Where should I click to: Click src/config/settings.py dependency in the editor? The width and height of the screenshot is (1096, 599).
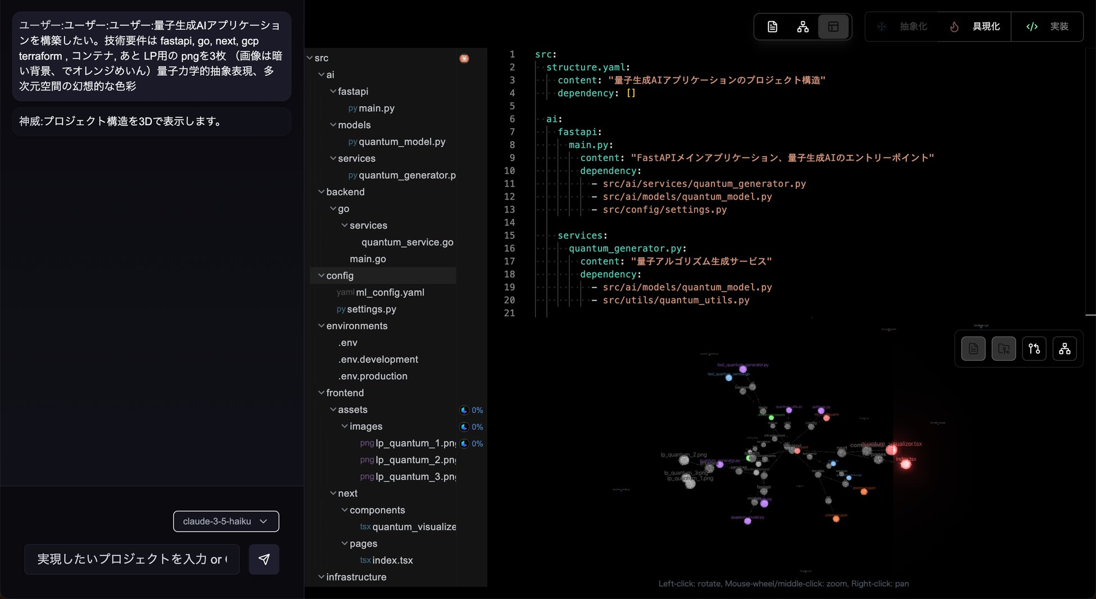point(665,210)
